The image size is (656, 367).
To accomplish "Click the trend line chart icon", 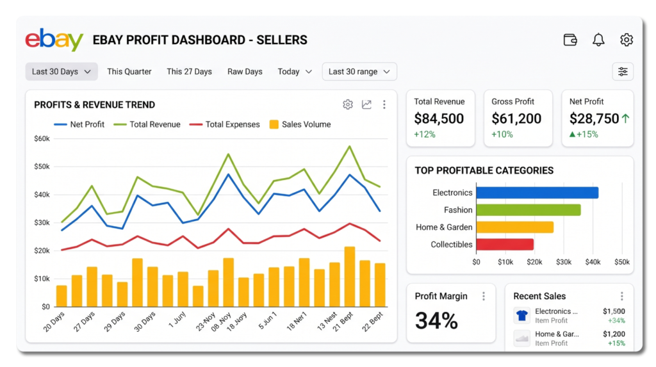I will pyautogui.click(x=366, y=104).
